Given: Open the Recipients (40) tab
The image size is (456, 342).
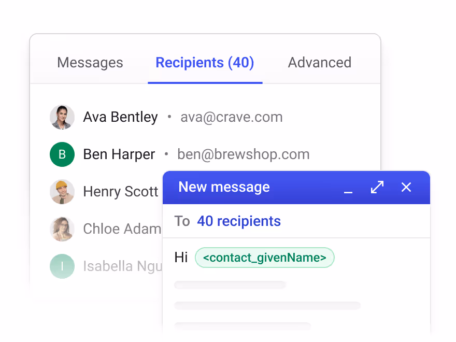Looking at the screenshot, I should tap(205, 63).
